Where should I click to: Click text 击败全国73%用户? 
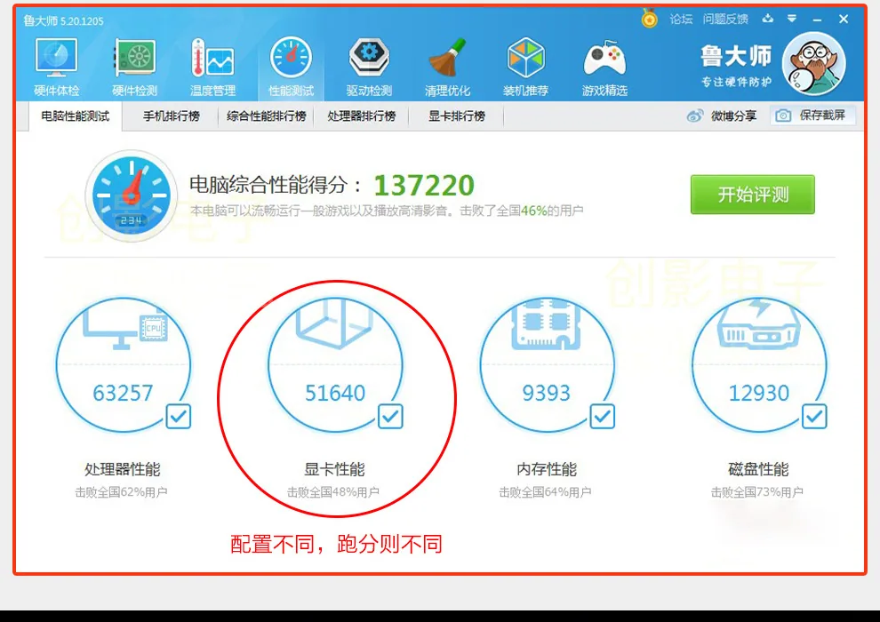757,492
